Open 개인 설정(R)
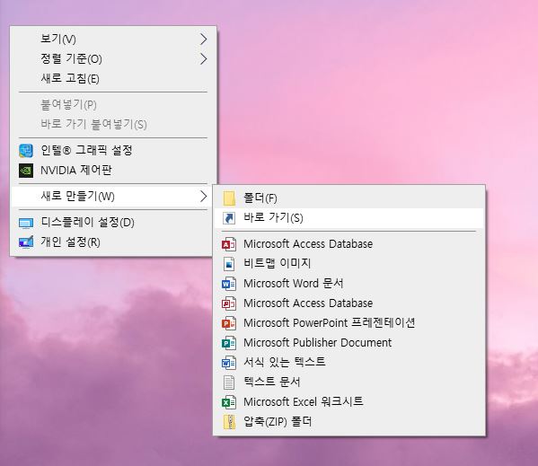538x466 pixels. [x=113, y=242]
